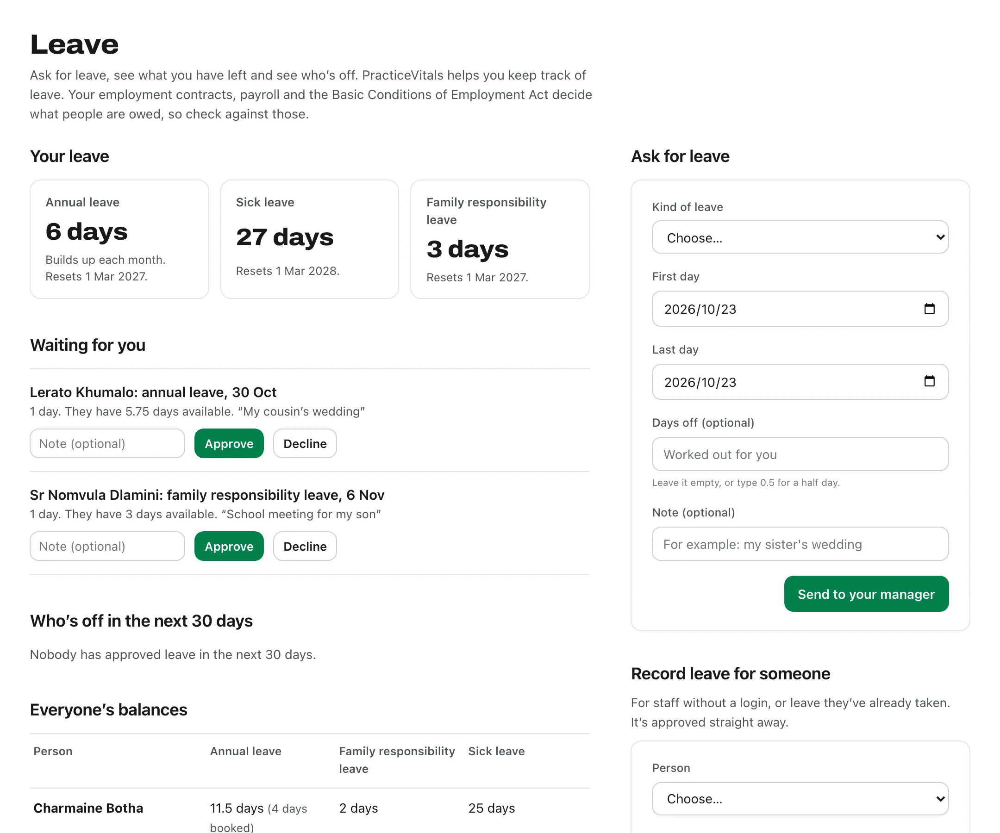Click the Everyone's balances heading
The width and height of the screenshot is (1000, 833).
tap(109, 710)
